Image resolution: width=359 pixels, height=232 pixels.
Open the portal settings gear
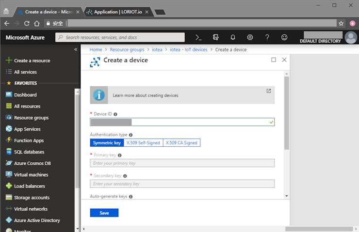click(x=250, y=37)
